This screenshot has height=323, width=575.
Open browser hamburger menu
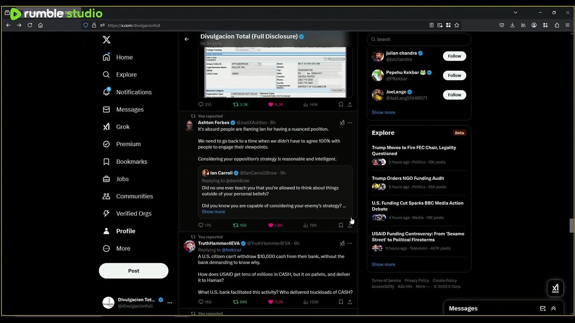tap(566, 25)
